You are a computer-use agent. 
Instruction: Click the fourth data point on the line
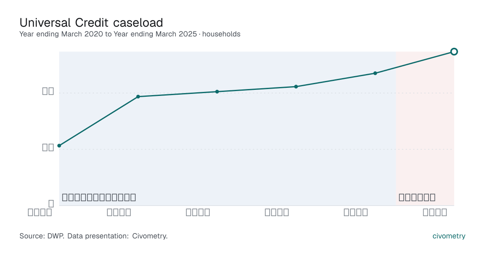tap(296, 87)
